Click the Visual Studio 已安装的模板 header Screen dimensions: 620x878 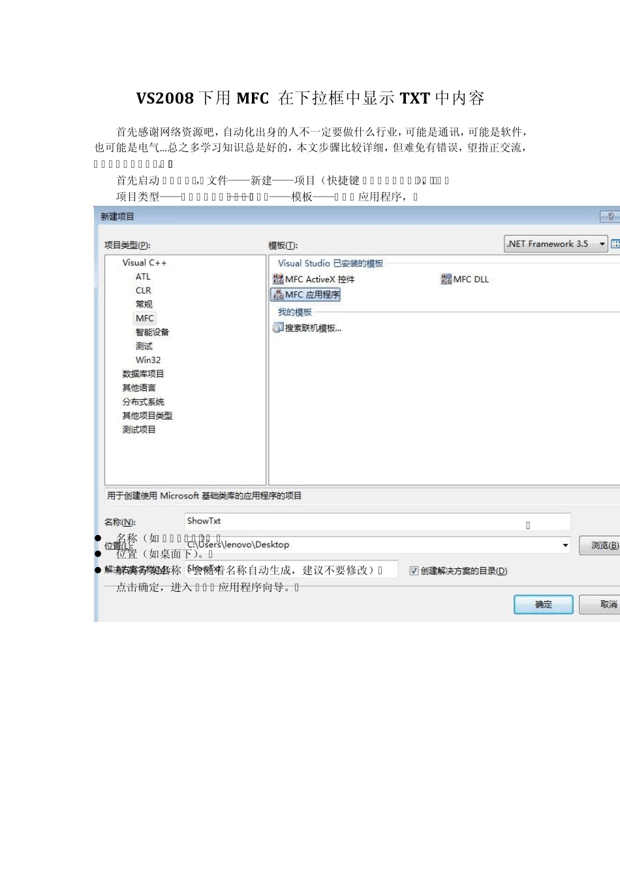(x=331, y=263)
